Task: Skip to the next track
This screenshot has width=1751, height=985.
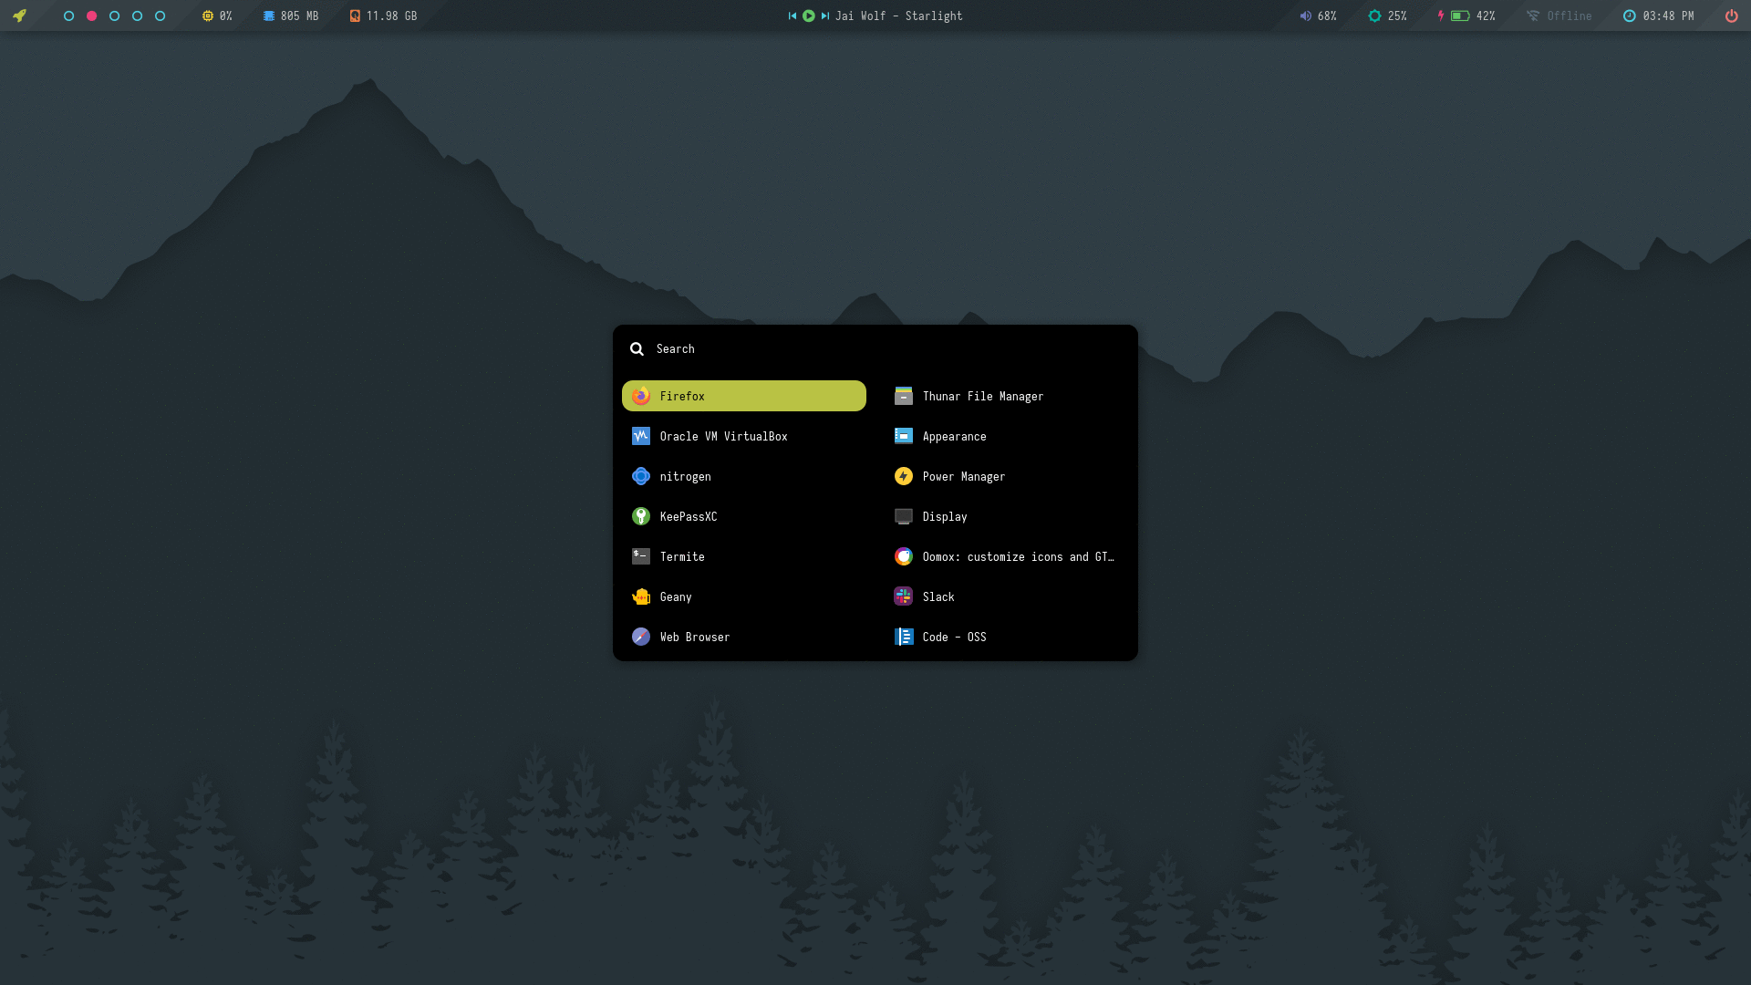Action: [825, 16]
